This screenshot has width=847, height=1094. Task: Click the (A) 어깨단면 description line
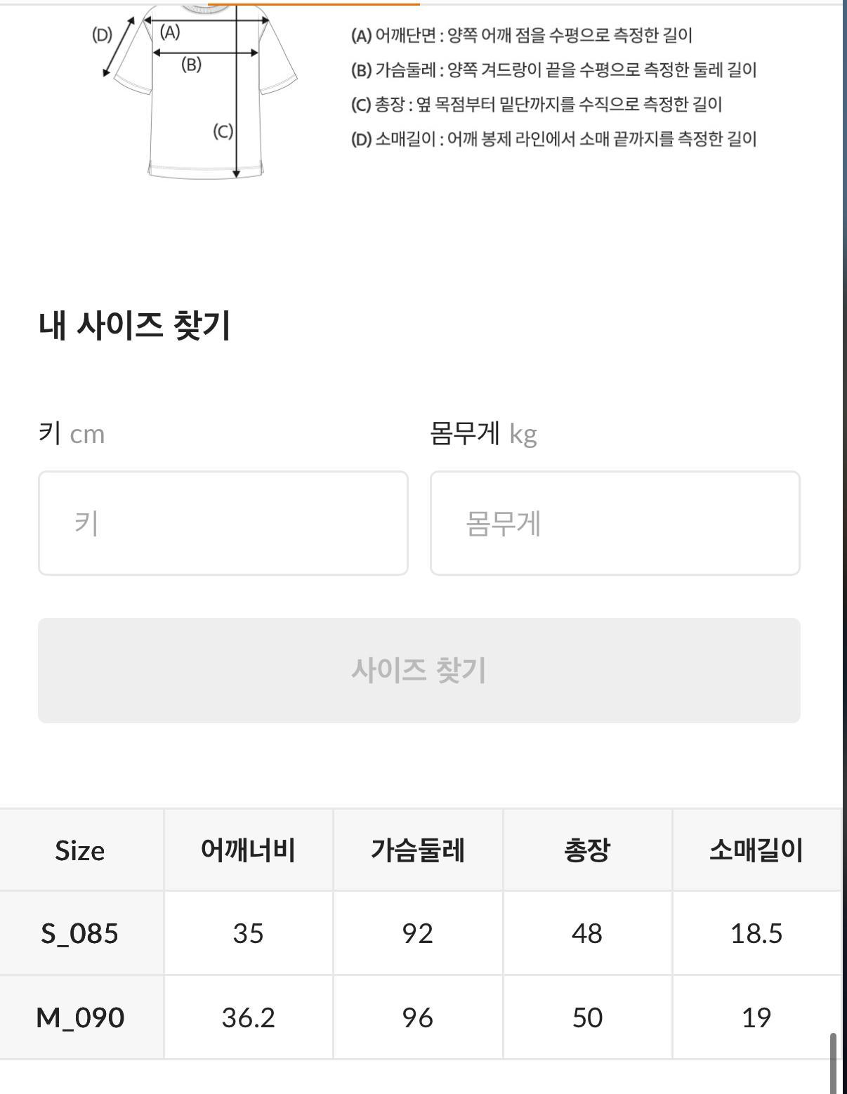pyautogui.click(x=521, y=35)
